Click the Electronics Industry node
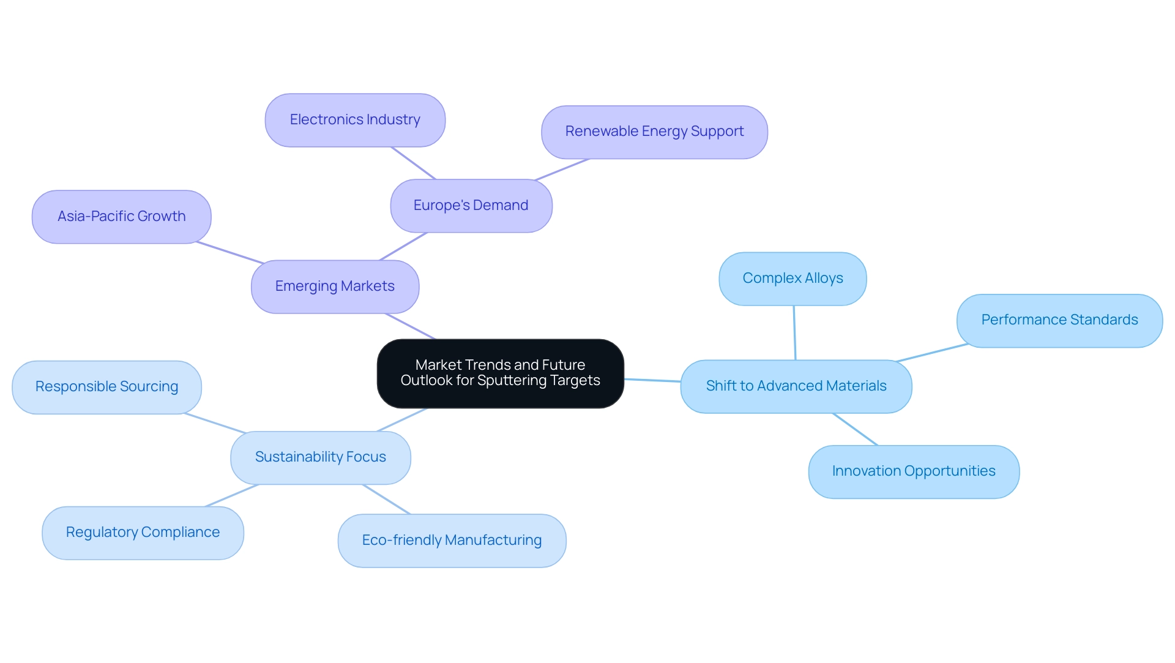 pyautogui.click(x=354, y=119)
